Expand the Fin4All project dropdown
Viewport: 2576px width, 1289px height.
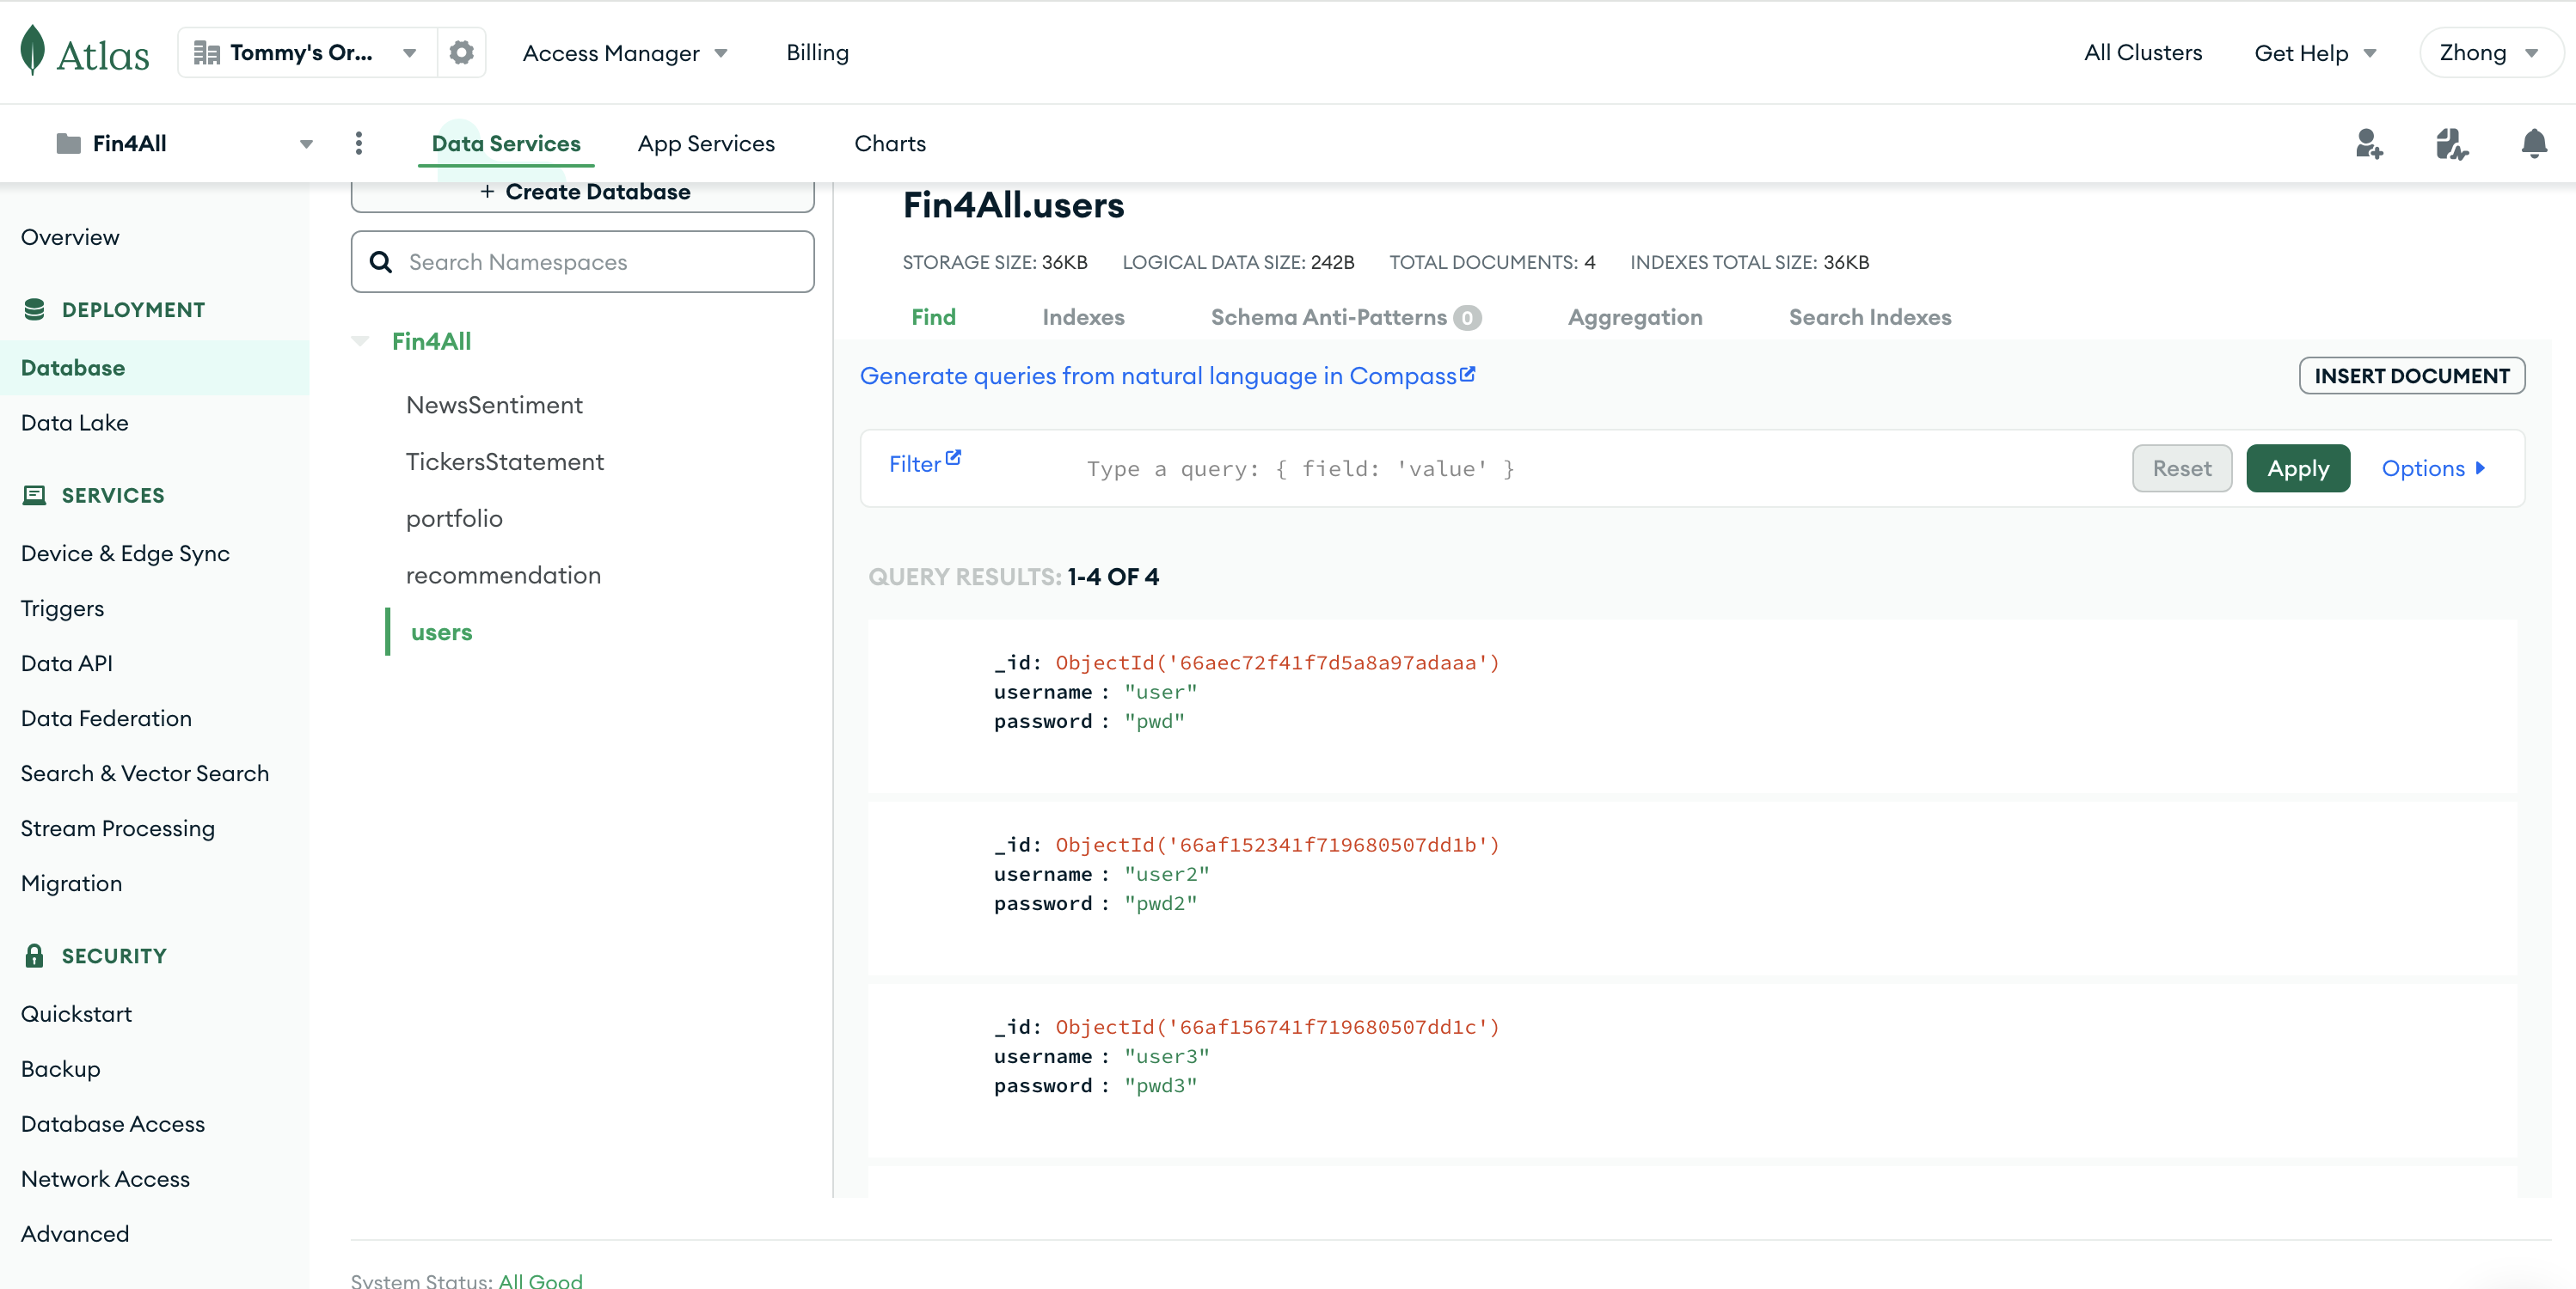click(x=306, y=144)
